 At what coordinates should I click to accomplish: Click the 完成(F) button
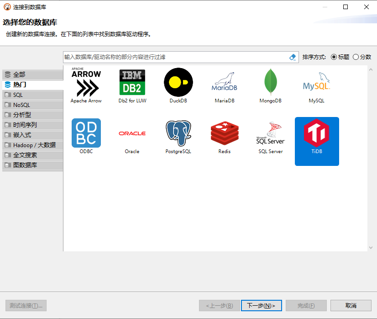point(306,305)
